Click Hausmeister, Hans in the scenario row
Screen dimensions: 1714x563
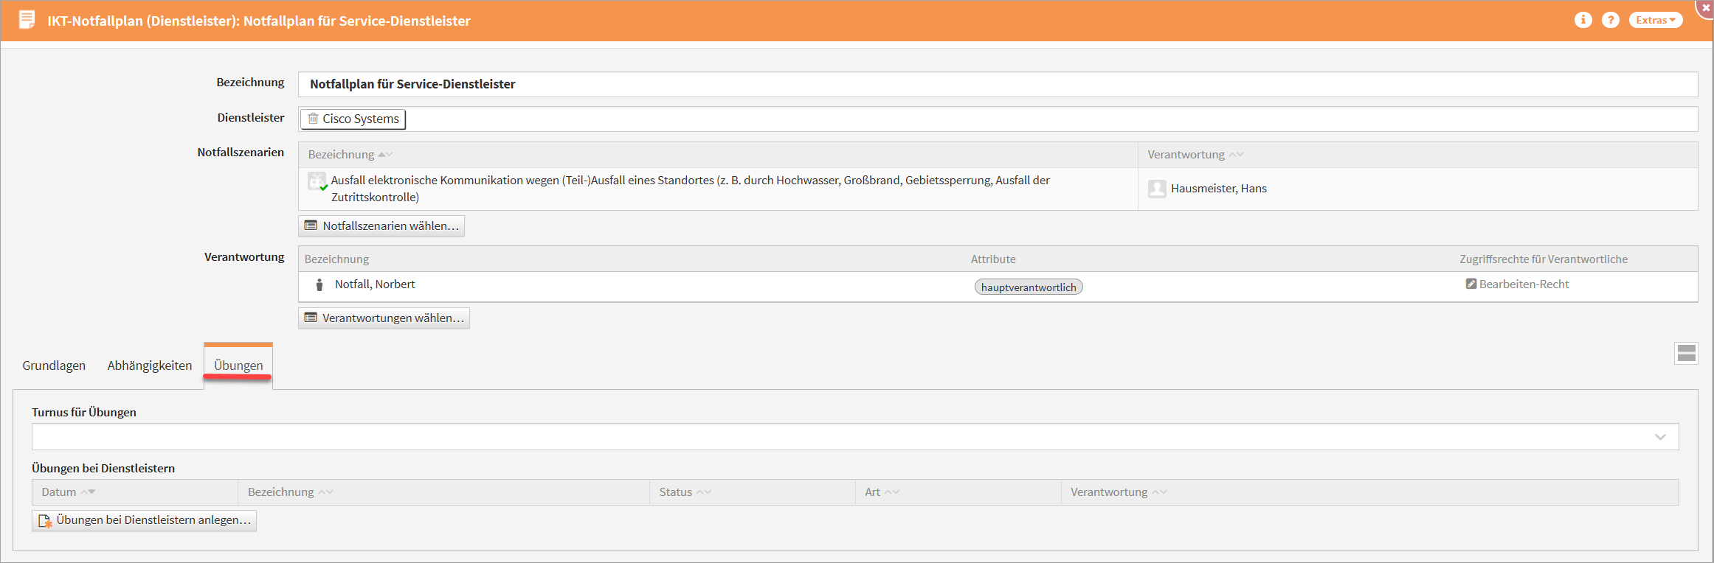(x=1218, y=189)
